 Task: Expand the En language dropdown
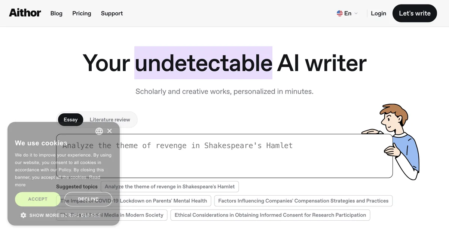[348, 13]
